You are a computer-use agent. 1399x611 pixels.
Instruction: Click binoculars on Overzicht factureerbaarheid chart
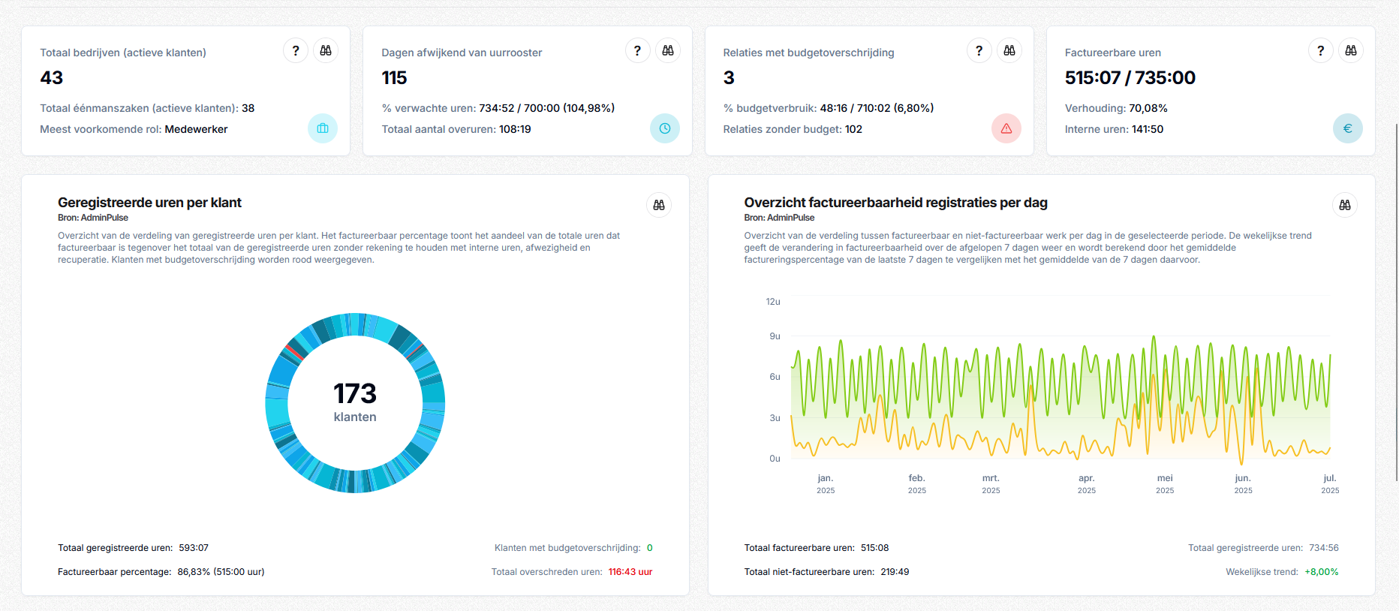1345,205
